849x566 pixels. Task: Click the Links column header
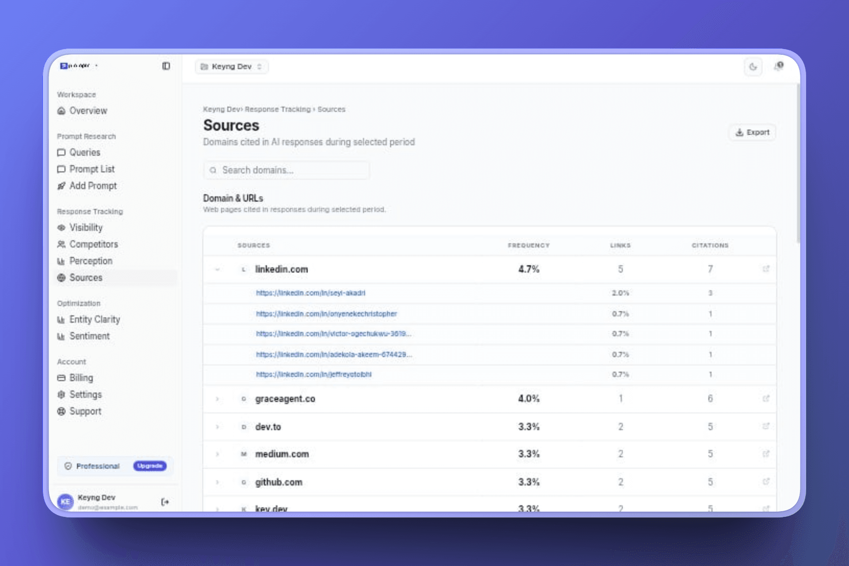pyautogui.click(x=620, y=245)
